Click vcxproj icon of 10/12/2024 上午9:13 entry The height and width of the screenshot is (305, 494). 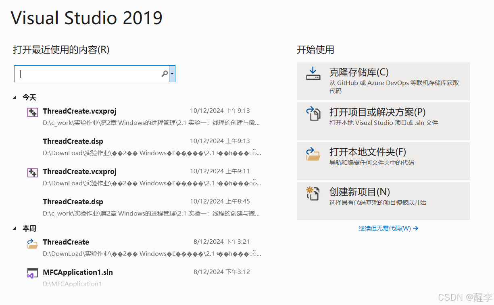coord(32,112)
